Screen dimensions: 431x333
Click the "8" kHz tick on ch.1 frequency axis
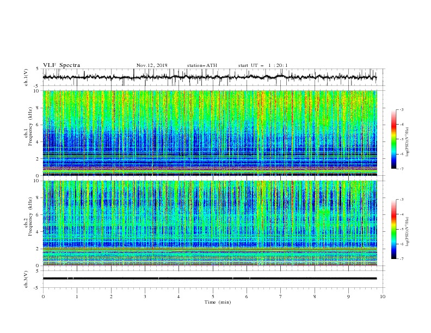[x=38, y=108]
